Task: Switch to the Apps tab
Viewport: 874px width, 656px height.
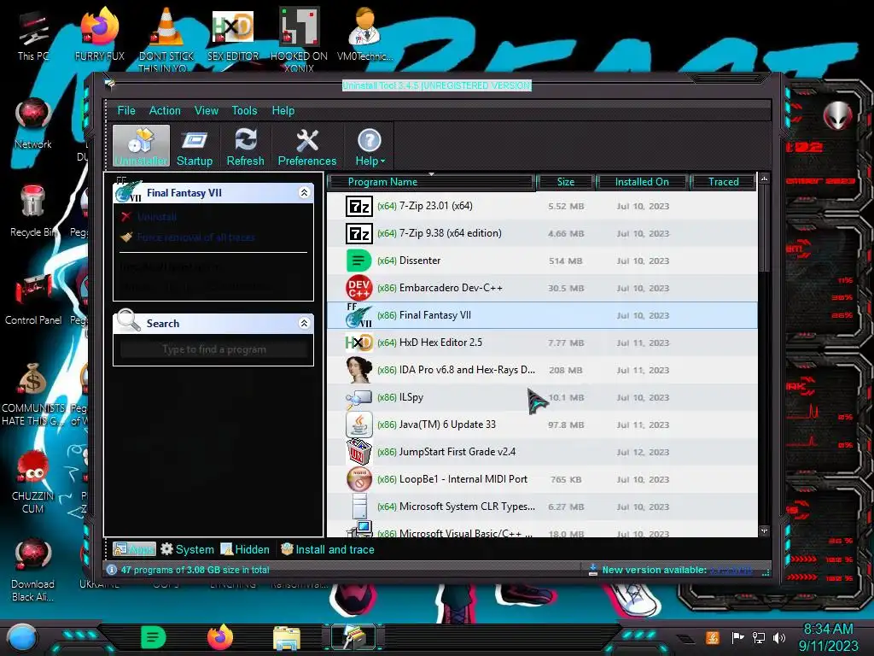Action: [134, 549]
